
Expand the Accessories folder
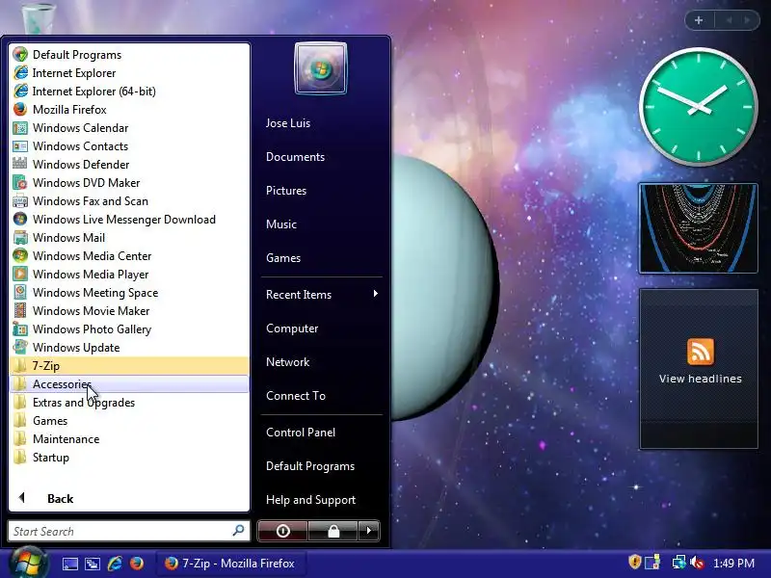point(129,383)
